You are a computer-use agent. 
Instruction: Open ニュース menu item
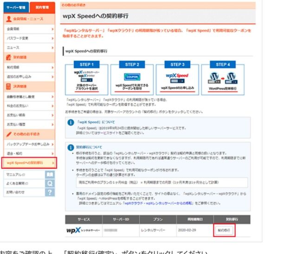coord(29,47)
